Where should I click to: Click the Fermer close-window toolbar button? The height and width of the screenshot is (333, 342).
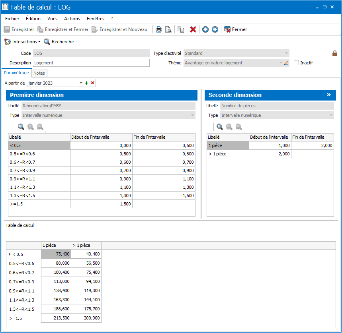point(236,29)
